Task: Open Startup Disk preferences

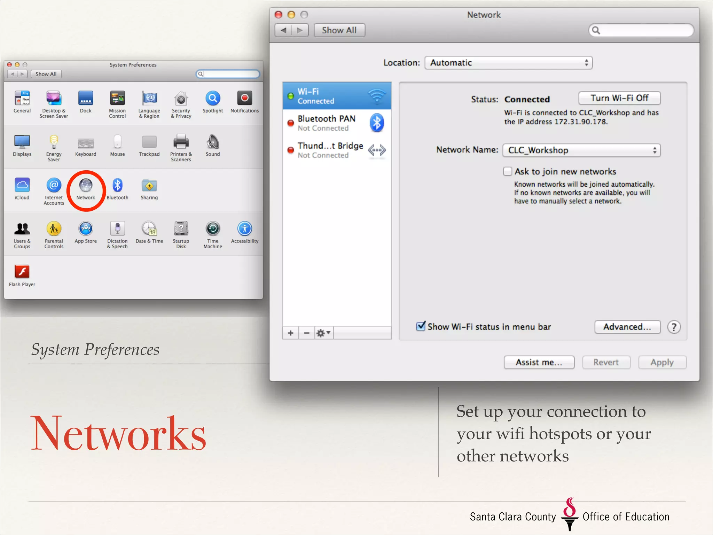Action: pos(181,229)
